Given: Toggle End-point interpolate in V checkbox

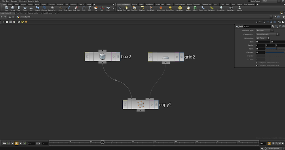Looking at the screenshot, I should point(257,65).
